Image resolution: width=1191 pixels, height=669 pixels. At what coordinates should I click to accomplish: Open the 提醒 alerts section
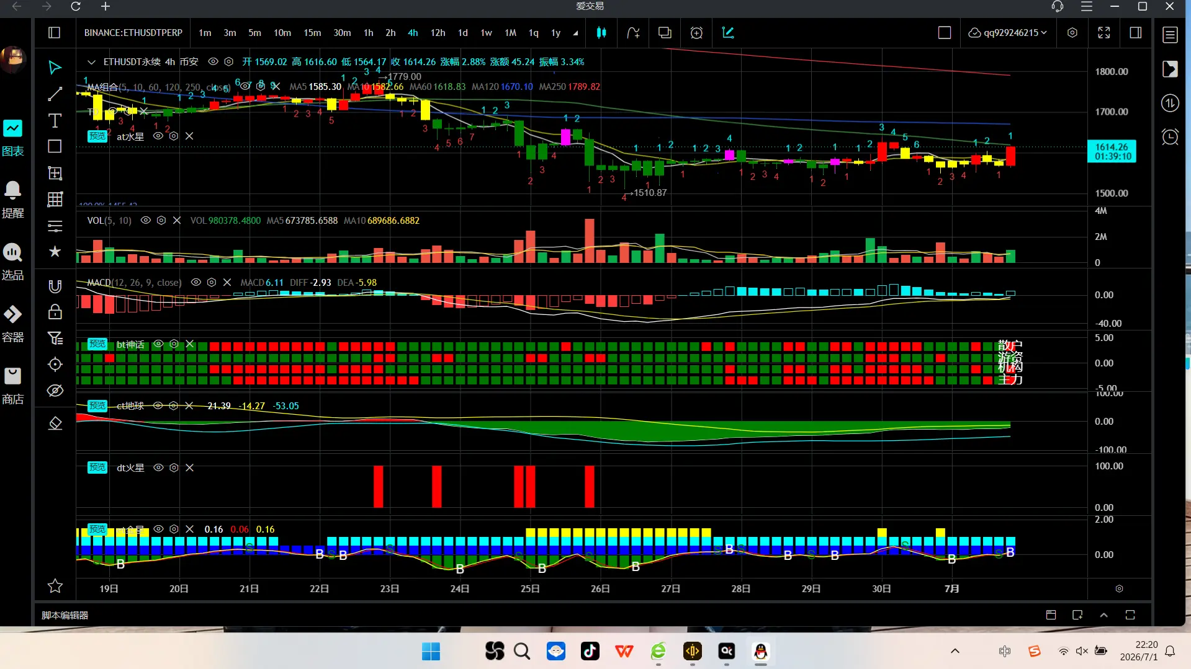(x=12, y=200)
